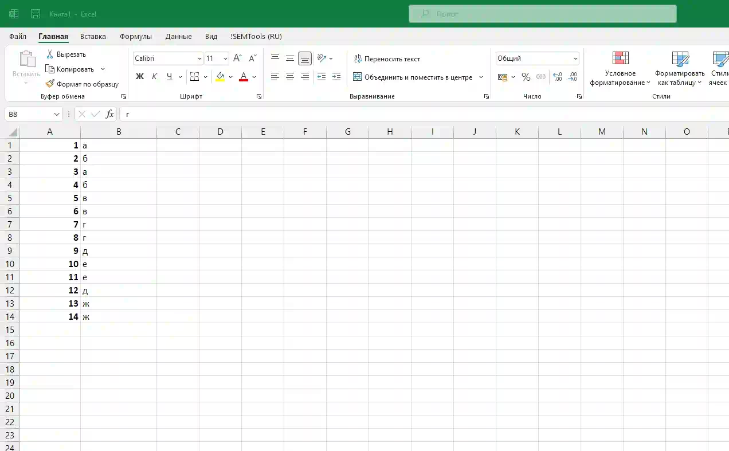Apply accounting number format icon
The image size is (729, 451).
pos(503,77)
